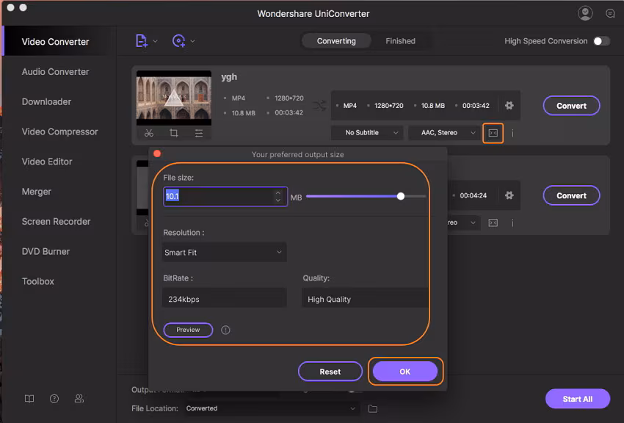Click the account people icon in the sidebar

[79, 399]
